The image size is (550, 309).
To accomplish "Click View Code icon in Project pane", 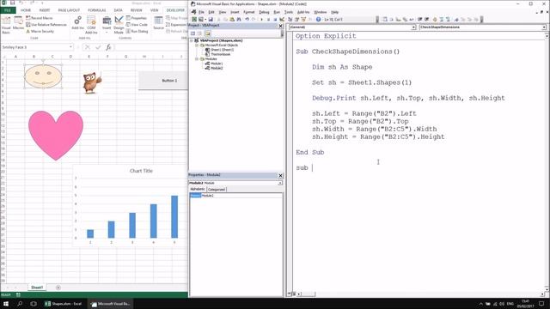I will coord(192,33).
